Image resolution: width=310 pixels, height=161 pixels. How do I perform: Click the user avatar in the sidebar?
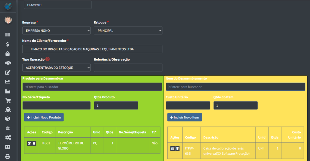8,20
